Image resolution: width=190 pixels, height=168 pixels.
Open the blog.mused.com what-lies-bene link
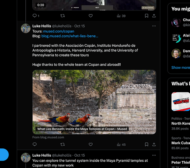pyautogui.click(x=70, y=36)
